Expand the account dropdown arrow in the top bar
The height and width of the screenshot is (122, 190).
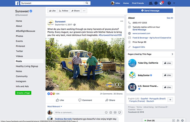tap(174, 3)
